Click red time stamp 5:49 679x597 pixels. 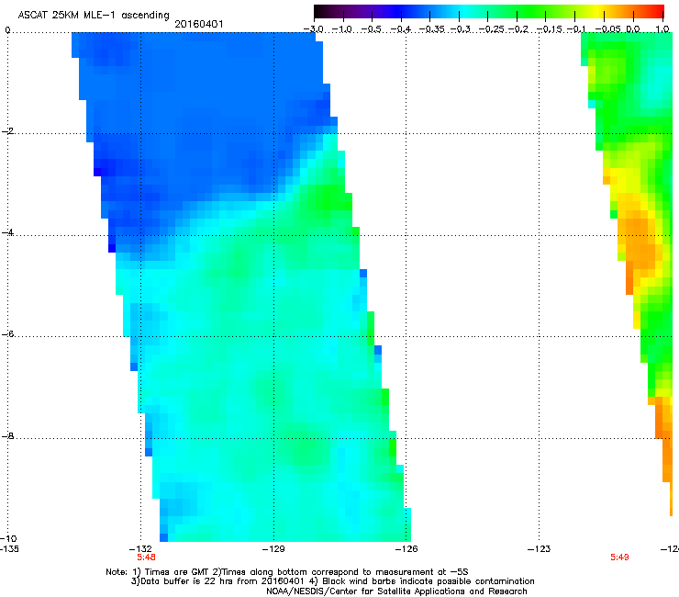619,558
